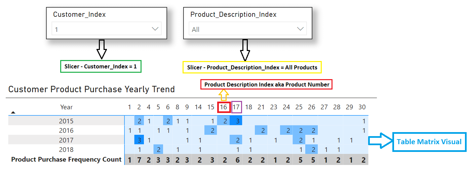Click the arrow below the Customer_Index slicer

coord(102,49)
